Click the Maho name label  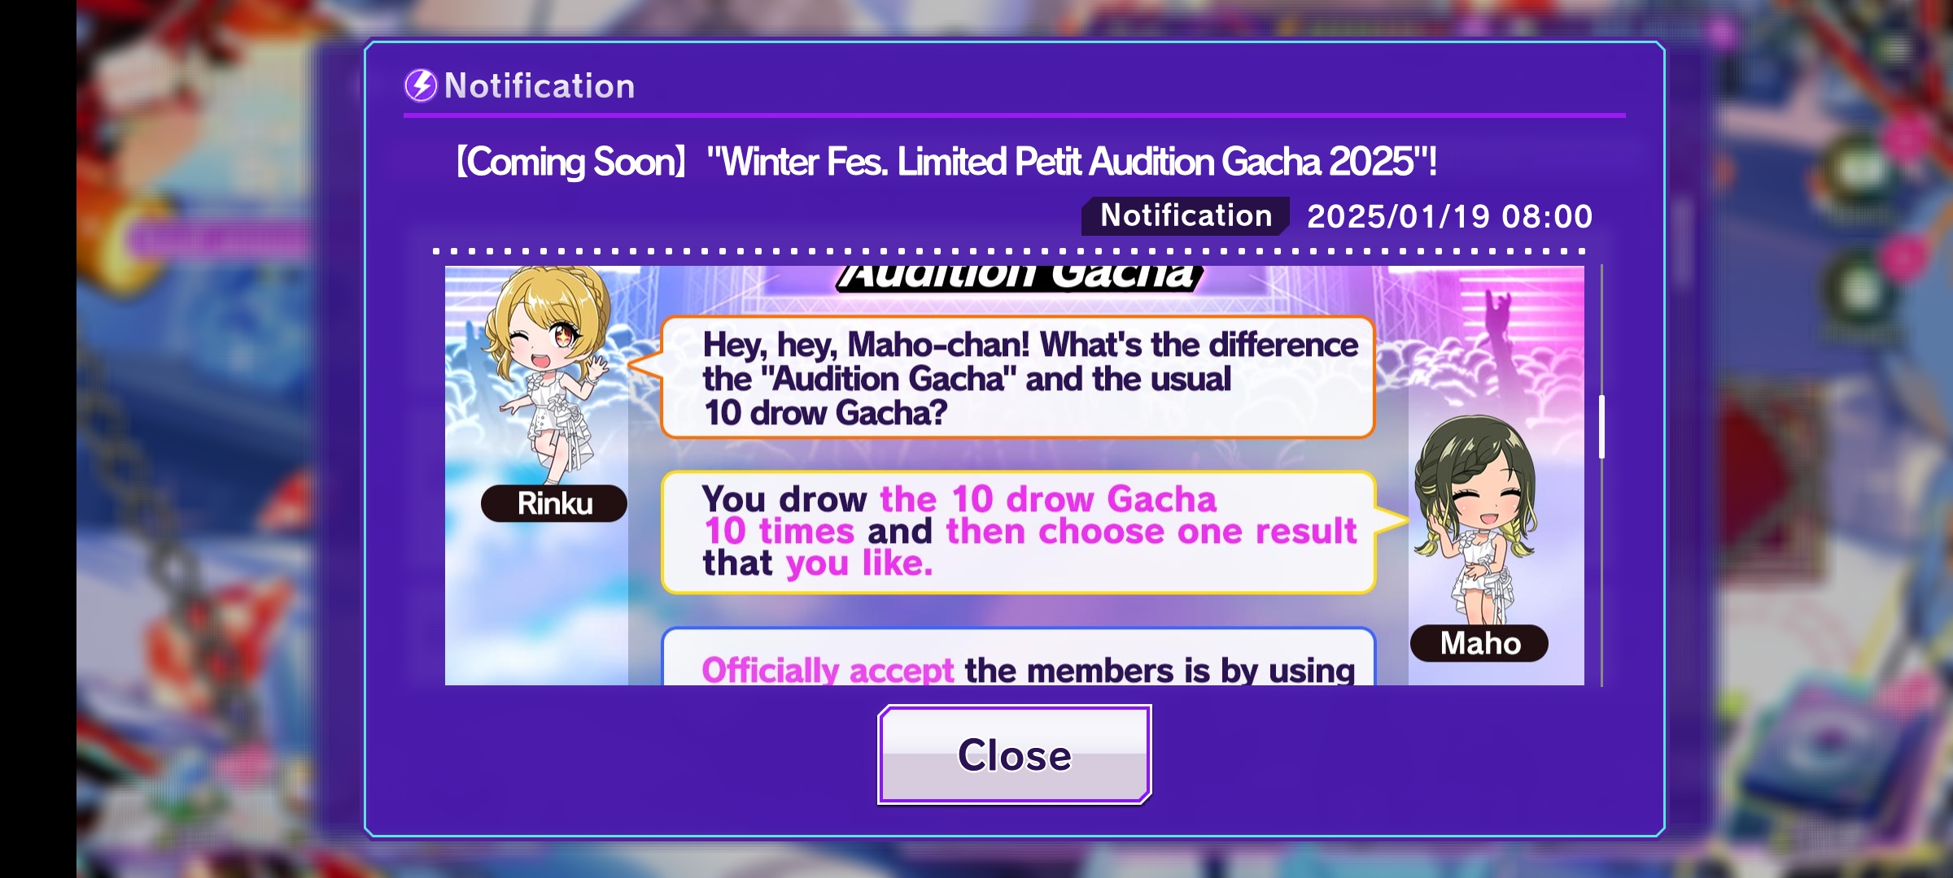click(1479, 643)
